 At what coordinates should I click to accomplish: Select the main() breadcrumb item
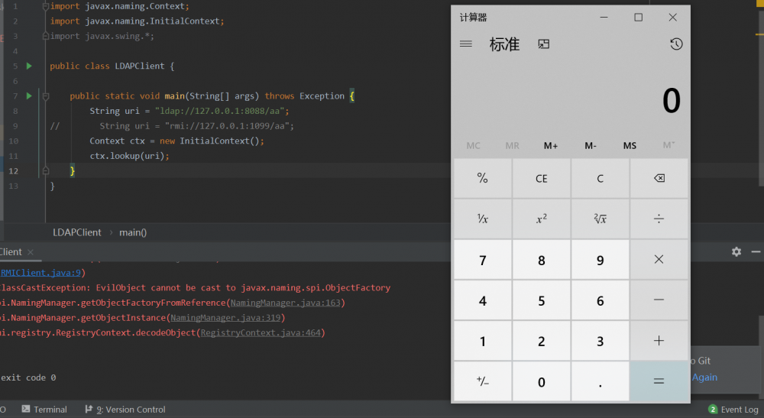coord(133,232)
